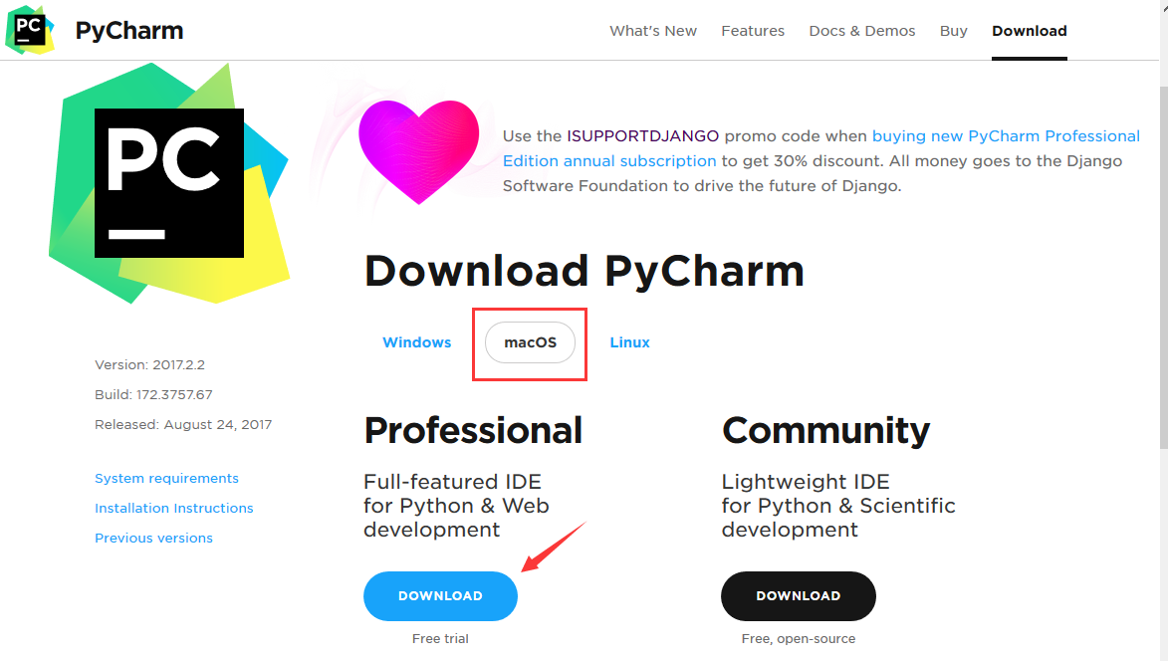Click the Build: 172.3757.67 text
This screenshot has width=1168, height=661.
[x=153, y=394]
